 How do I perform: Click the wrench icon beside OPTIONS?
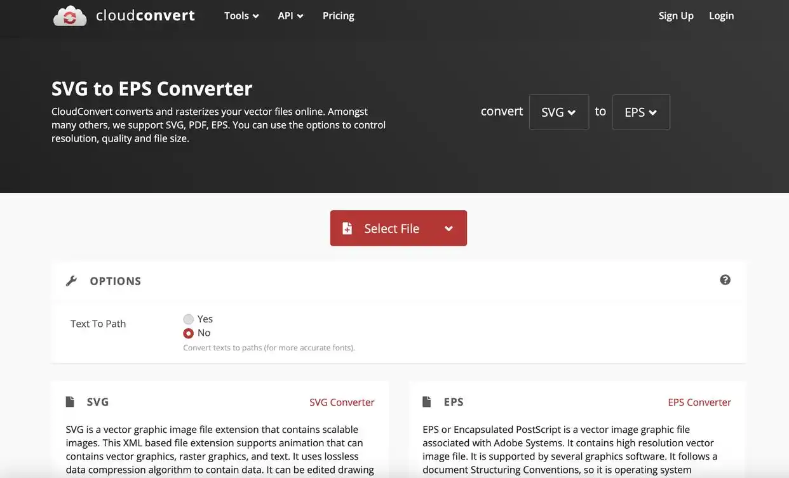(71, 281)
